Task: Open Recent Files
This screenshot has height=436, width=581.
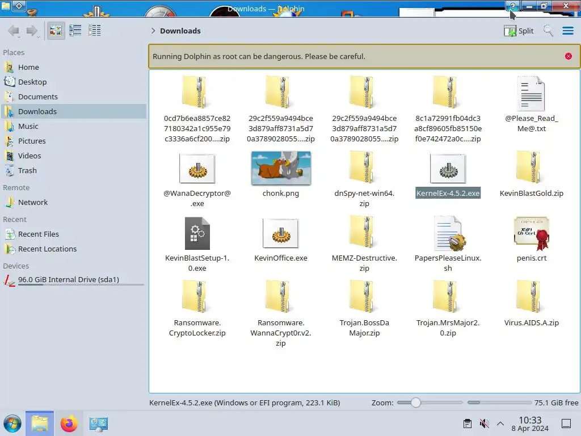Action: point(74,234)
